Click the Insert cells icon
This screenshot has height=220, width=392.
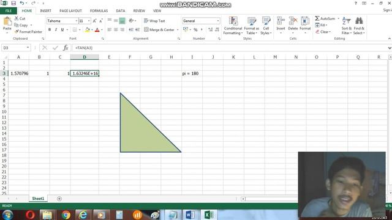tap(281, 21)
